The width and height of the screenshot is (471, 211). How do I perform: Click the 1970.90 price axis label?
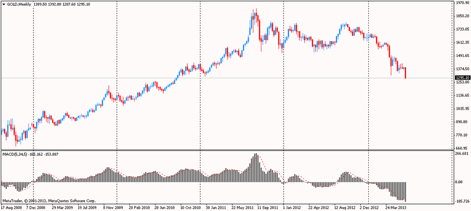(461, 3)
